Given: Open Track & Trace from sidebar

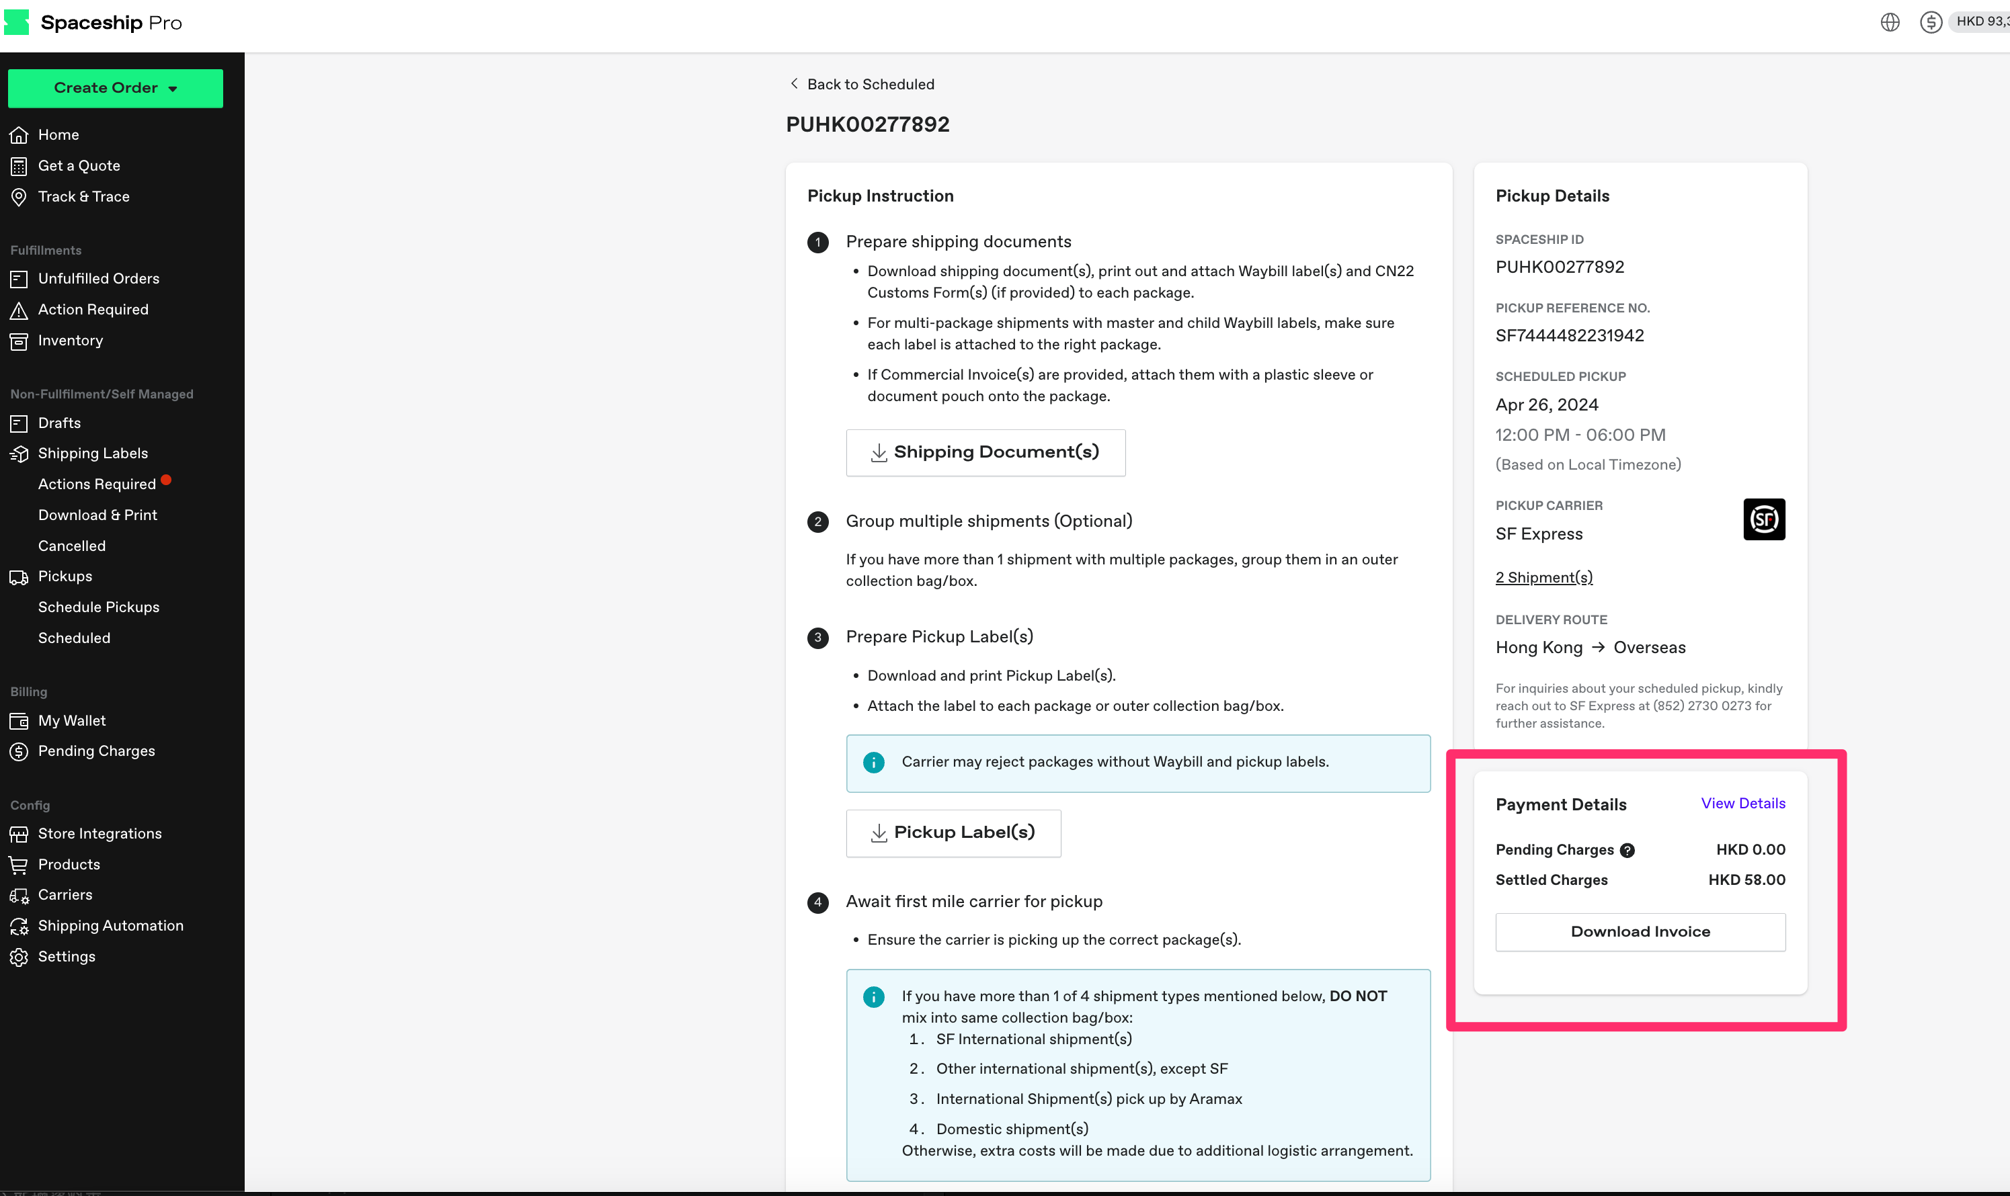Looking at the screenshot, I should (84, 196).
